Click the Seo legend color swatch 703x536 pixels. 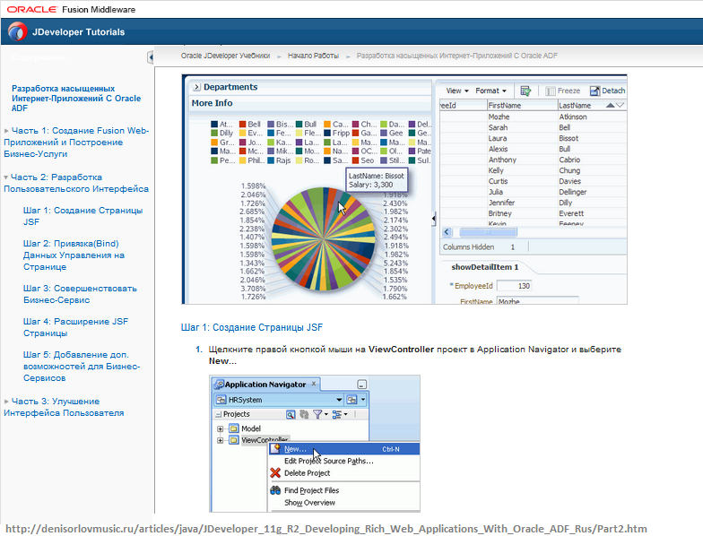point(355,160)
